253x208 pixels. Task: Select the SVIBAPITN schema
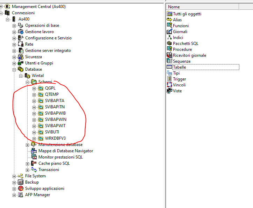(x=55, y=107)
